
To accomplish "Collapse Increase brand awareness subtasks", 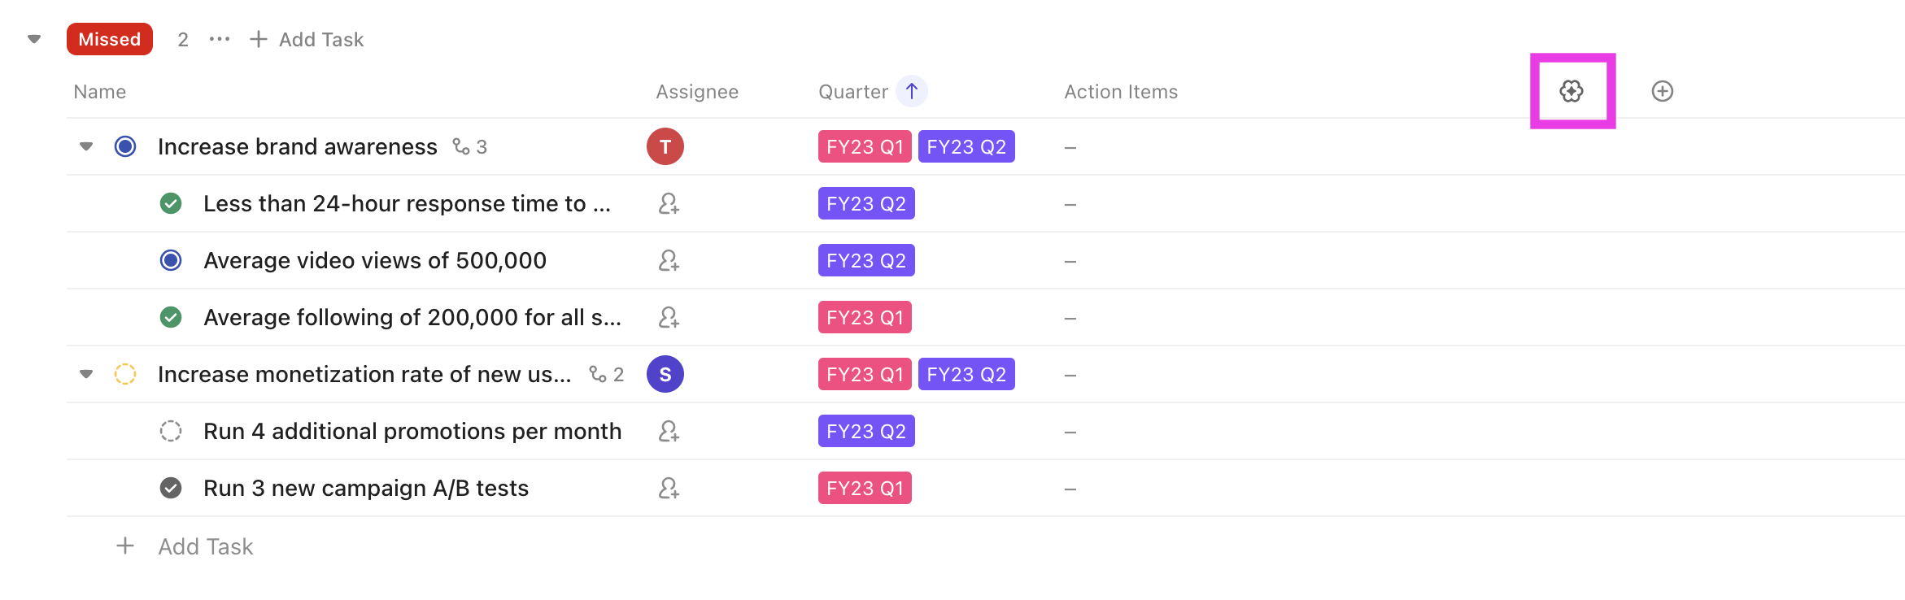I will (86, 147).
